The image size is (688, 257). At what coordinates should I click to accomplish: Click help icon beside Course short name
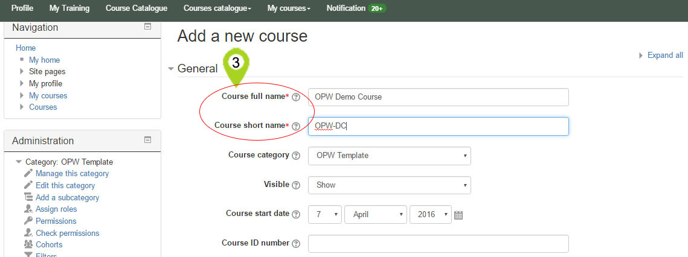296,126
